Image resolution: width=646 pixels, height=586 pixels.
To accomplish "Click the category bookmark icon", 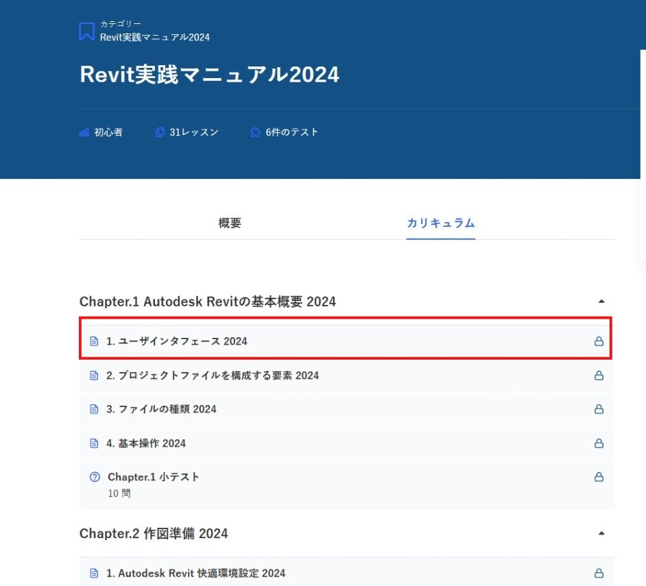I will (x=86, y=32).
